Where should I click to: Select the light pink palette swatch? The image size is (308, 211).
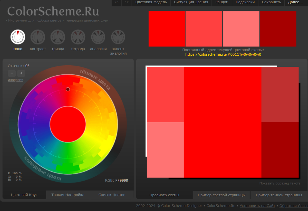[241, 28]
